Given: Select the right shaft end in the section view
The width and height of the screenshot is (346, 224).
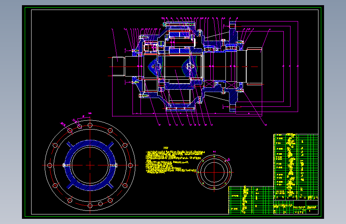Looking at the screenshot, I should coord(254,66).
